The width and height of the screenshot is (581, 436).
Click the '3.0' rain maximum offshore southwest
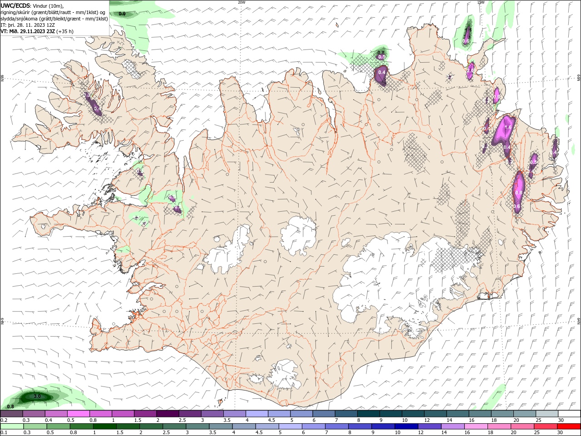coord(38,396)
